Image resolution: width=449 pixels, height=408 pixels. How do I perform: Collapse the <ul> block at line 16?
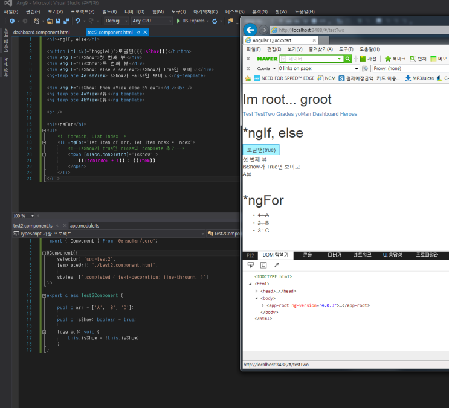tap(44, 130)
